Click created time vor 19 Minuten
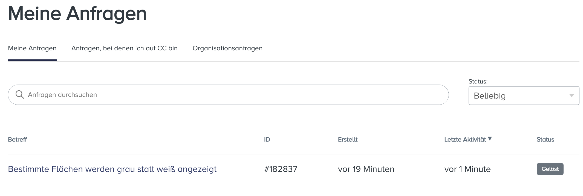Screen dimensions: 583x196 (366, 169)
